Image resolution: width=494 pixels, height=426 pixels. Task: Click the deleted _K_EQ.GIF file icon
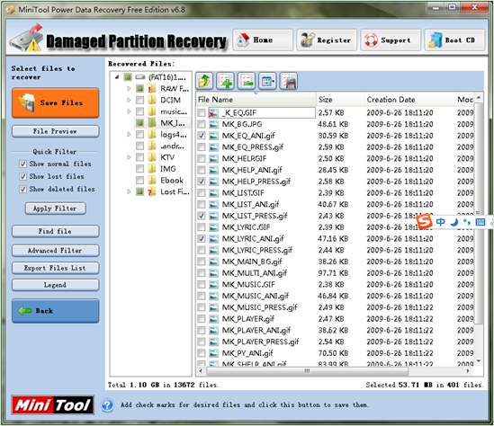213,113
